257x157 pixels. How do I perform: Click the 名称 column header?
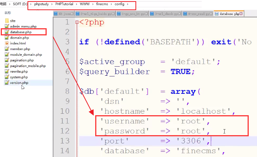click(8, 12)
